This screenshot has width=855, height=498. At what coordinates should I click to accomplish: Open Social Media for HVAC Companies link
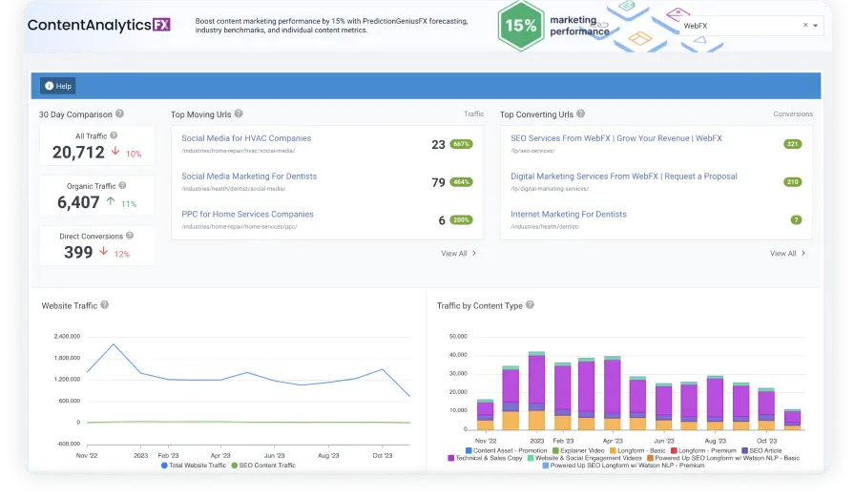(246, 138)
